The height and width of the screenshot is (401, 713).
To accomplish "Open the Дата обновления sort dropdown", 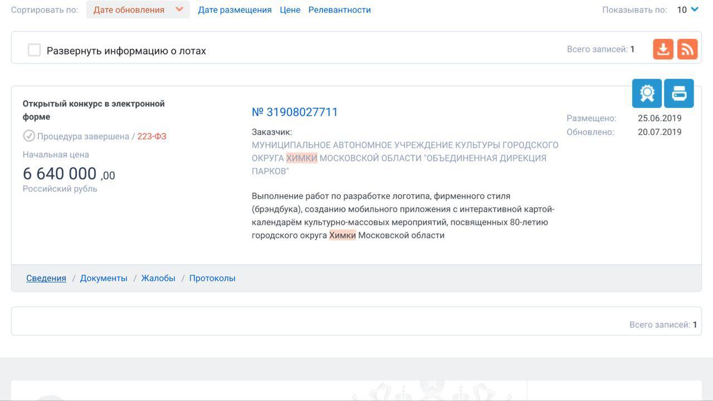I will point(138,9).
